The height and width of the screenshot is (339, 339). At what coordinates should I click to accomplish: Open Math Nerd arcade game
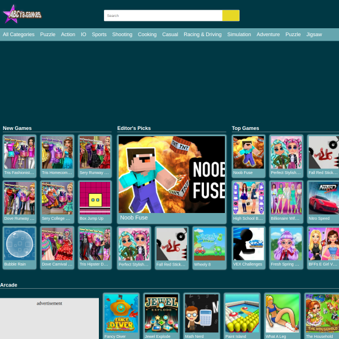tap(202, 316)
